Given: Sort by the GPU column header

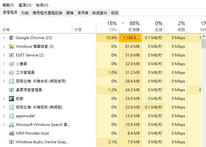Looking at the screenshot, I should tap(197, 27).
